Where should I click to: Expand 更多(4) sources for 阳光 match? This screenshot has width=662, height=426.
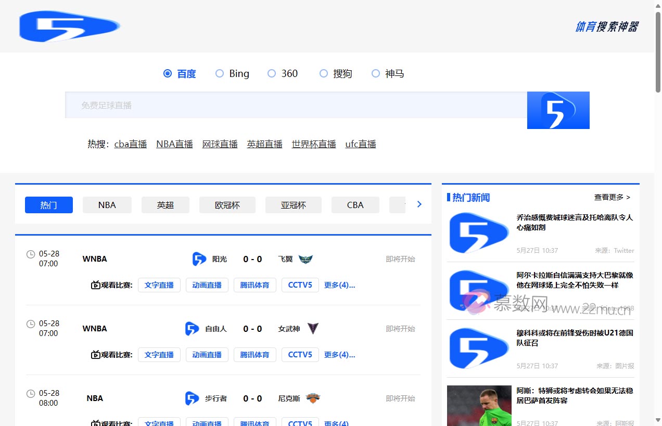(x=339, y=285)
